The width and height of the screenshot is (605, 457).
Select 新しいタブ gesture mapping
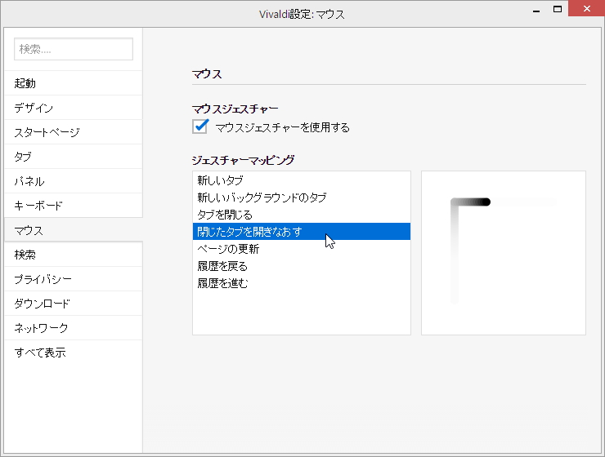[x=302, y=180]
